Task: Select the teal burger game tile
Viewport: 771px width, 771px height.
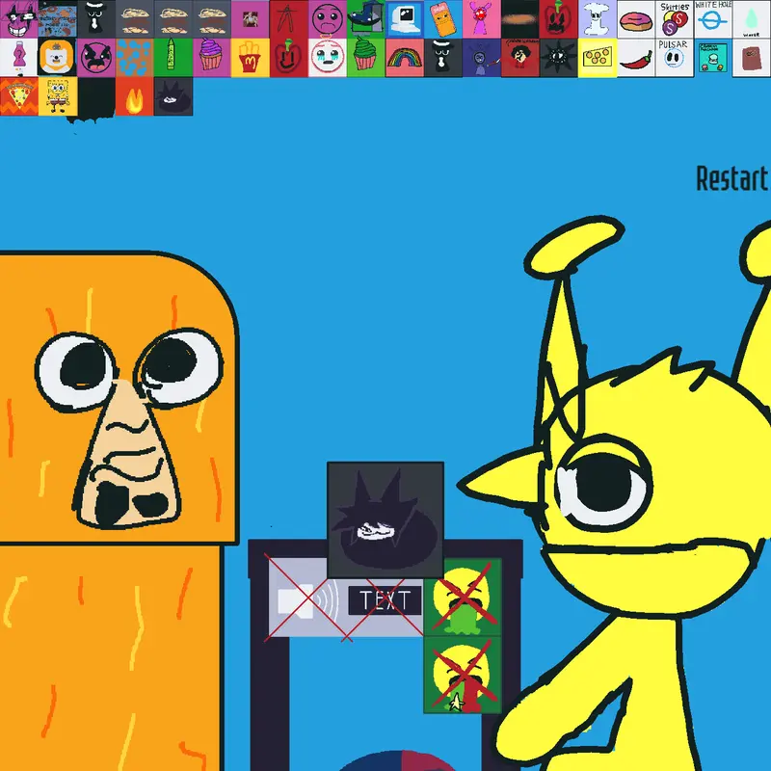Action: [x=713, y=58]
